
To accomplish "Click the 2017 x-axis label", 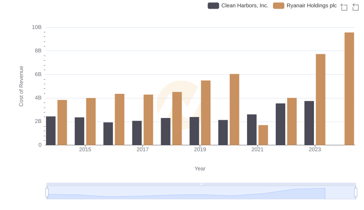I will [142, 149].
